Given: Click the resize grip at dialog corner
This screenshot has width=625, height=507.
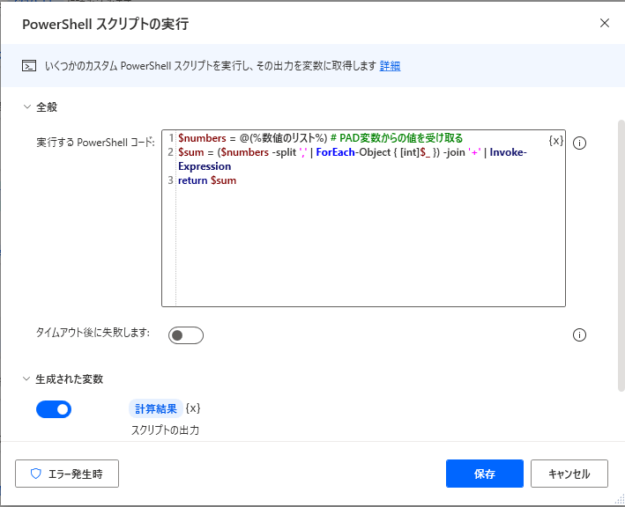Looking at the screenshot, I should (620, 499).
